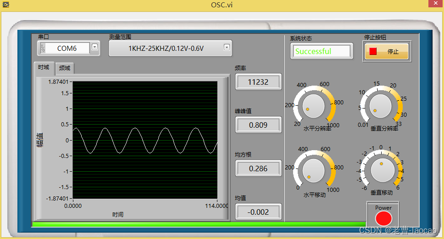Click the LabVIEW run icon in title bar
Image resolution: width=444 pixels, height=239 pixels.
click(x=6, y=4)
